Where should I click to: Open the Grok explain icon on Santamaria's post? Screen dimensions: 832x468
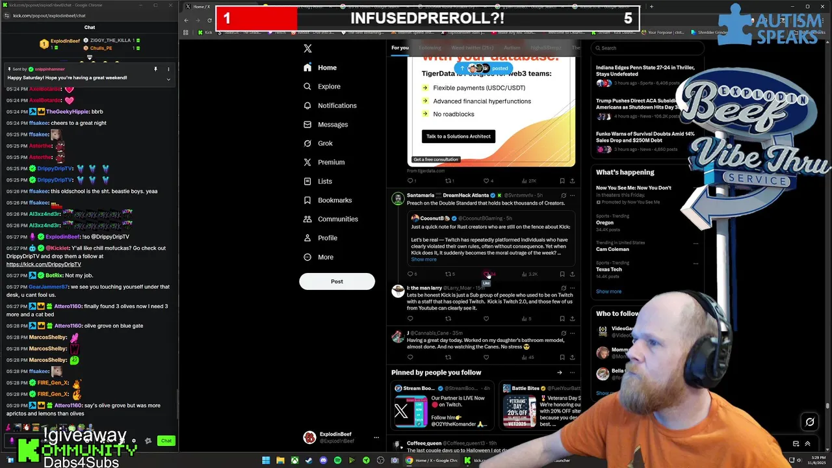tap(563, 195)
